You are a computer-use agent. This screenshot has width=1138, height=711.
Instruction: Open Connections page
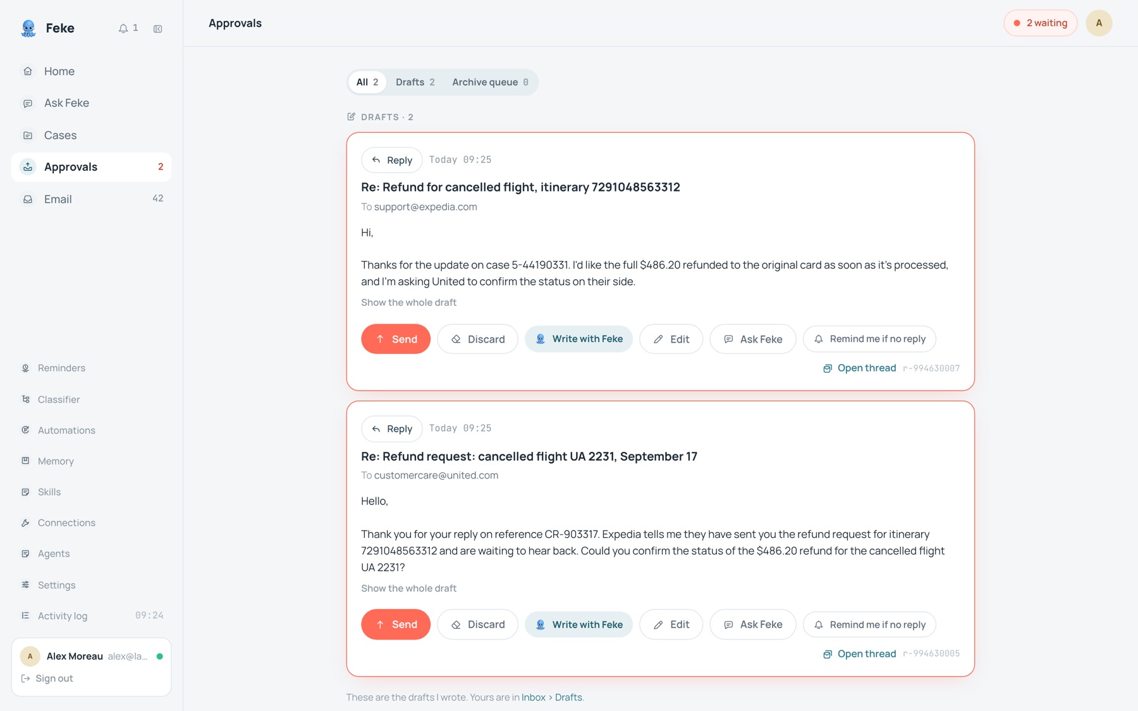[91, 523]
